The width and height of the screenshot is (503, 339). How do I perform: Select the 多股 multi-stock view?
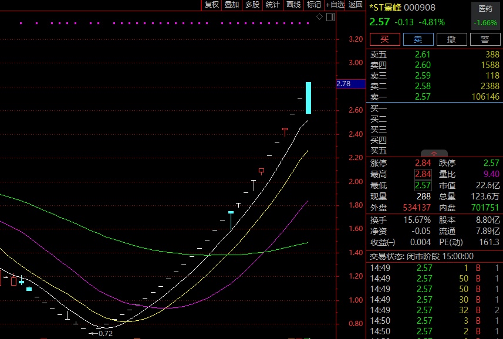pyautogui.click(x=252, y=5)
